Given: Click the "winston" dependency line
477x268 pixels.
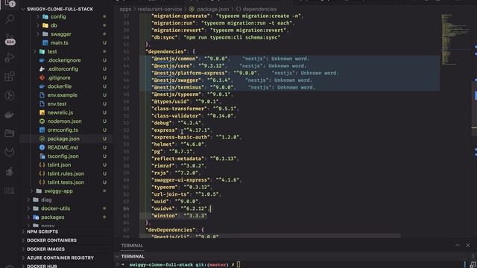Looking at the screenshot, I should [x=179, y=216].
